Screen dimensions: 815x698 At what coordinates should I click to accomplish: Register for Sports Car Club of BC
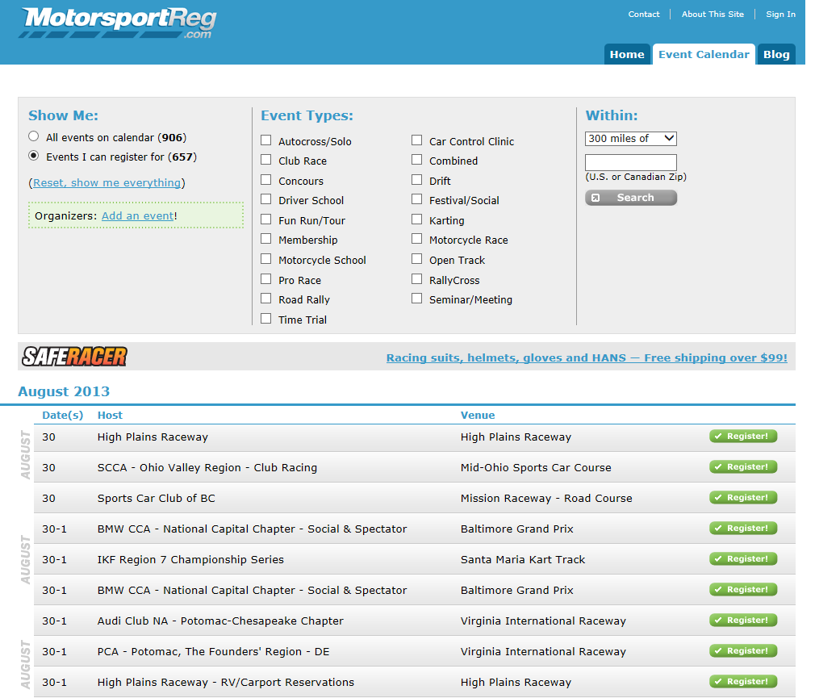tap(743, 497)
